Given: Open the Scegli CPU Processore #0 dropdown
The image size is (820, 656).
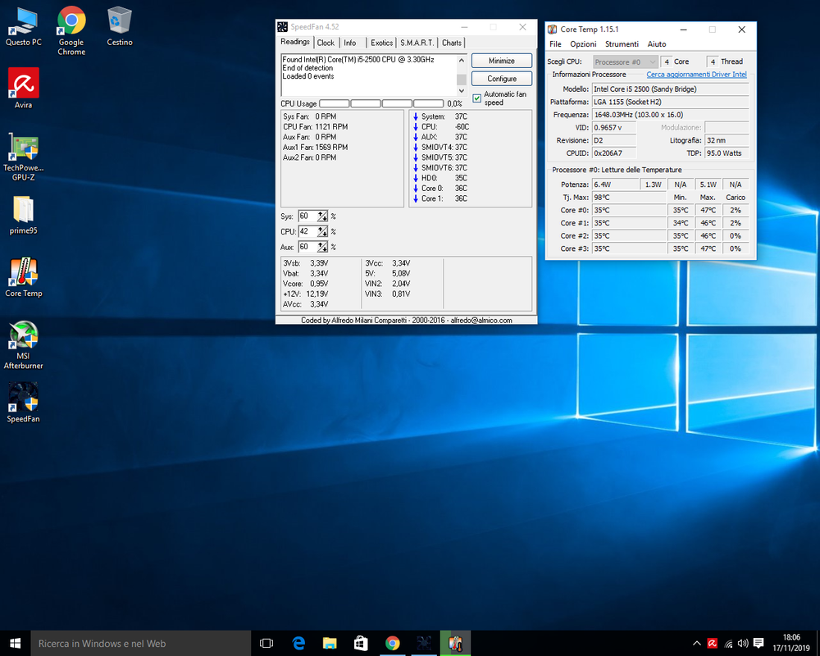Looking at the screenshot, I should [624, 61].
